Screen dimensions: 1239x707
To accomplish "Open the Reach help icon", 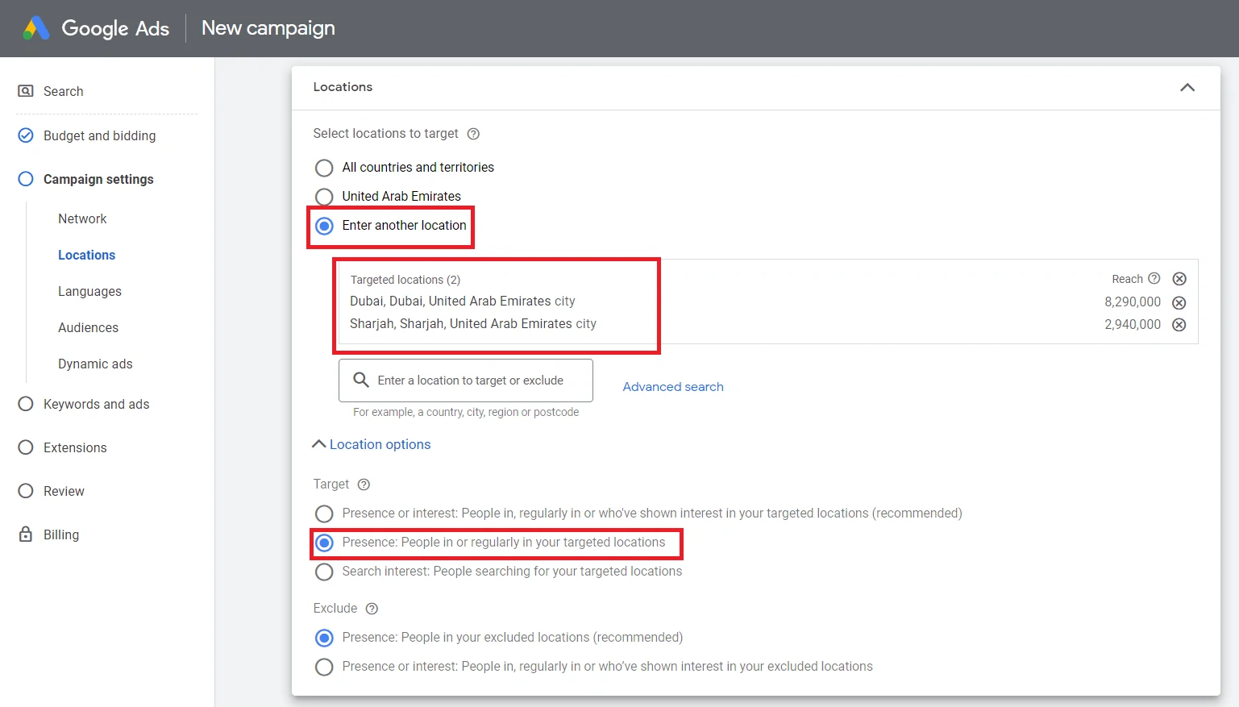I will (1154, 278).
